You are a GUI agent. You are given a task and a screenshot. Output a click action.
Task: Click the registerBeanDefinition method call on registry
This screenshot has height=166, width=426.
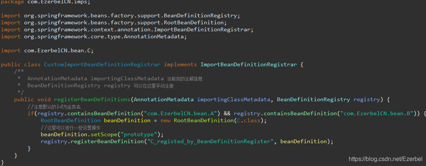pos(107,141)
